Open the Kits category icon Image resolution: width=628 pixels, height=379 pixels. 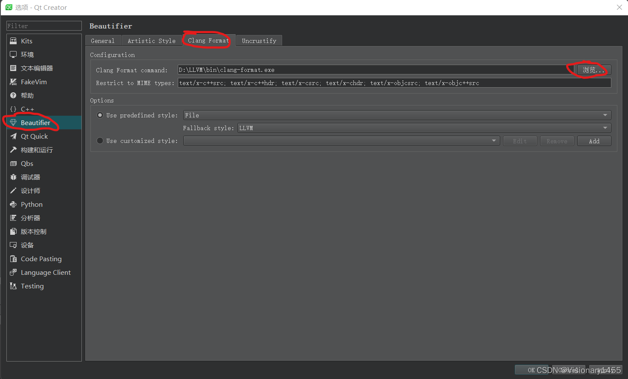(13, 41)
